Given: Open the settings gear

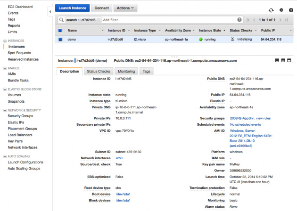Looking at the screenshot, I should (x=281, y=10).
